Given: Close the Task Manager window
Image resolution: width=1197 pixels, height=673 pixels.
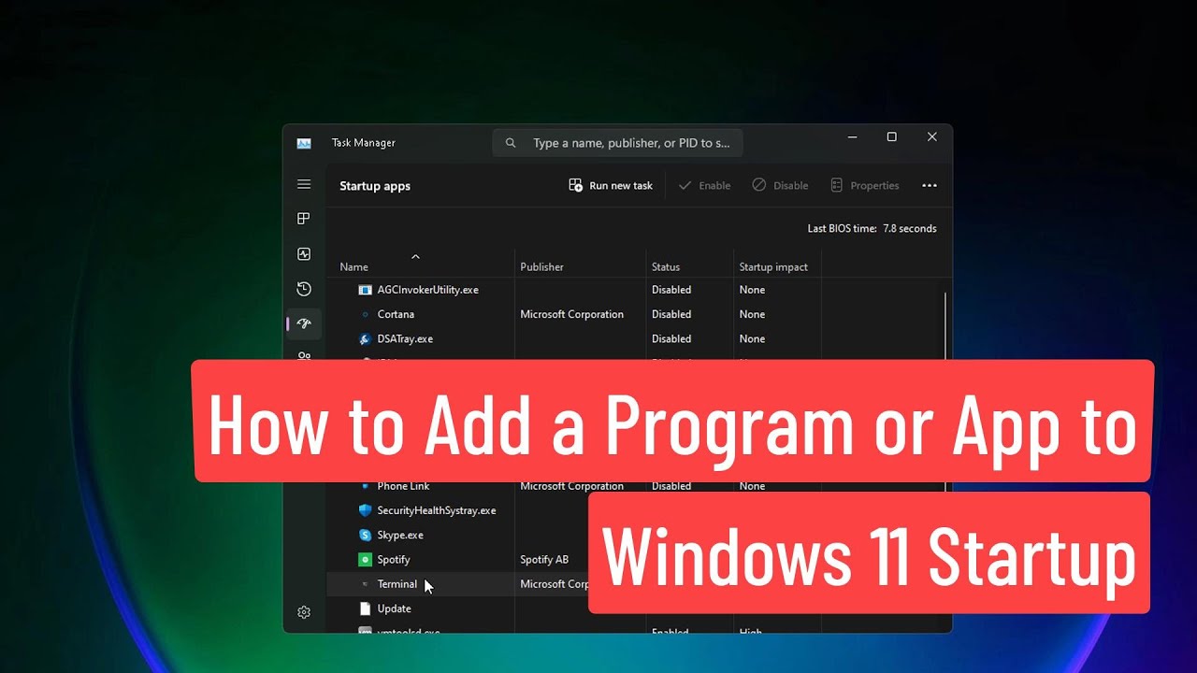Looking at the screenshot, I should click(x=932, y=136).
